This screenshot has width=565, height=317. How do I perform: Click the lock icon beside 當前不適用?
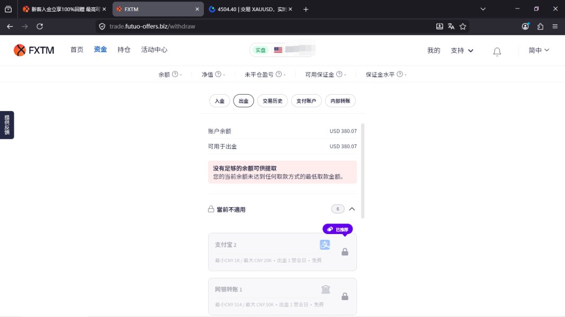pyautogui.click(x=211, y=209)
